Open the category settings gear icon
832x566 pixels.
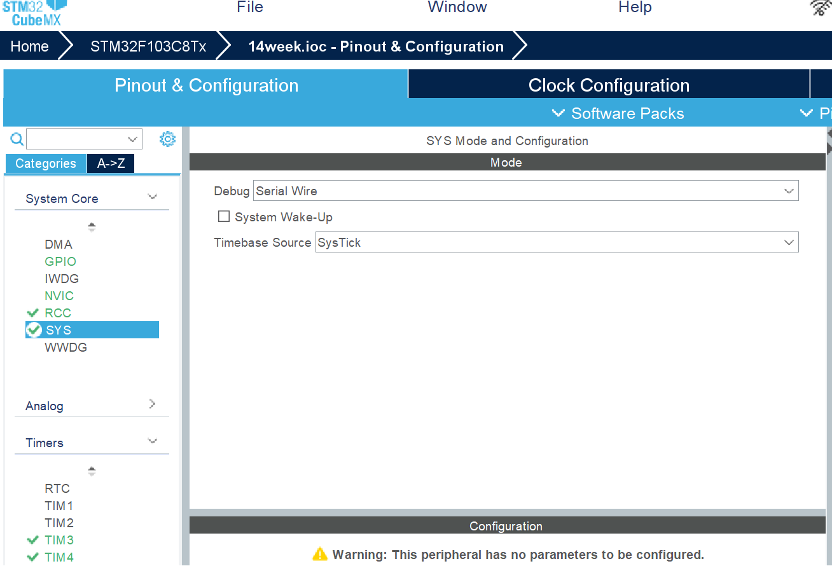point(167,139)
